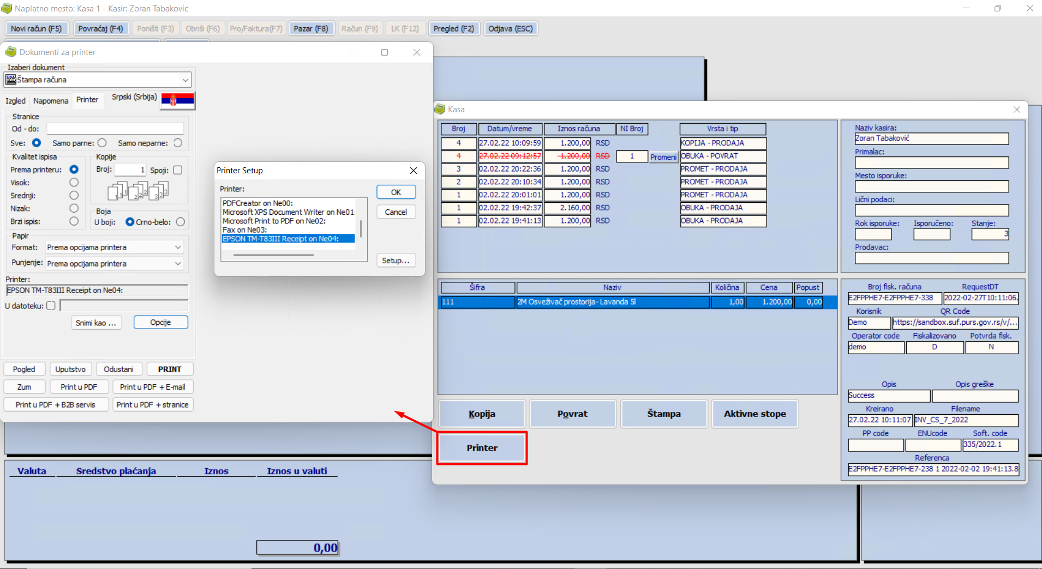1042x569 pixels.
Task: Click Povraćaj (F4) toolbar button
Action: tap(101, 28)
